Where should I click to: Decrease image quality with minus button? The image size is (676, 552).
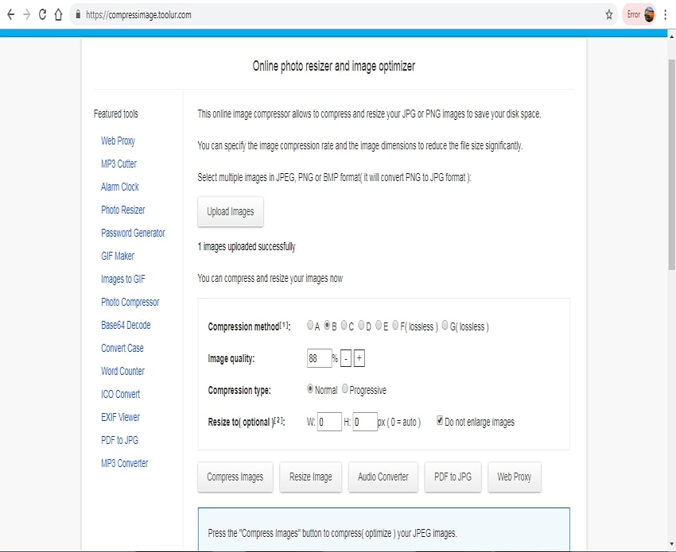coord(345,359)
